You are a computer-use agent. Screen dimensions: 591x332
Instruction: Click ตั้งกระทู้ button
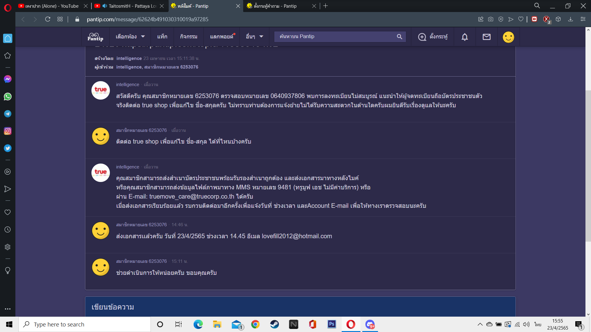tap(432, 37)
